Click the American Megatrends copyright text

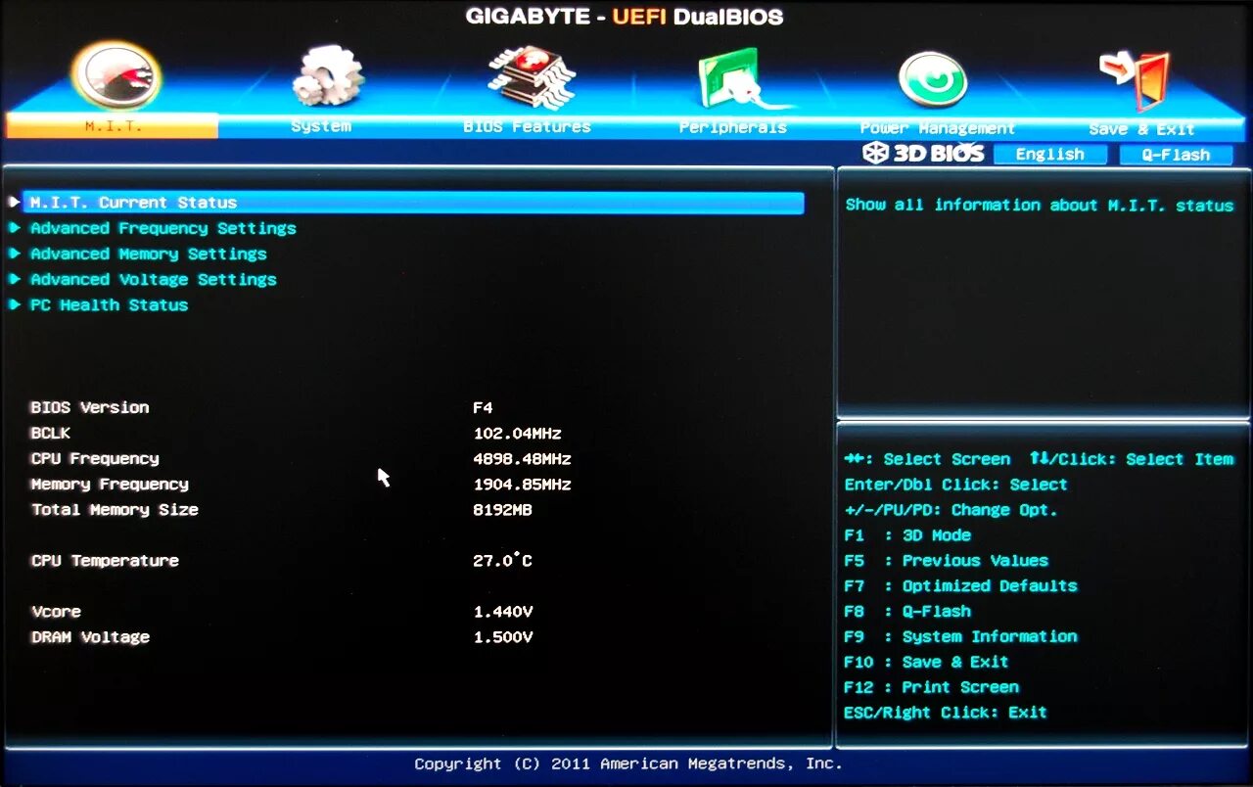[627, 764]
